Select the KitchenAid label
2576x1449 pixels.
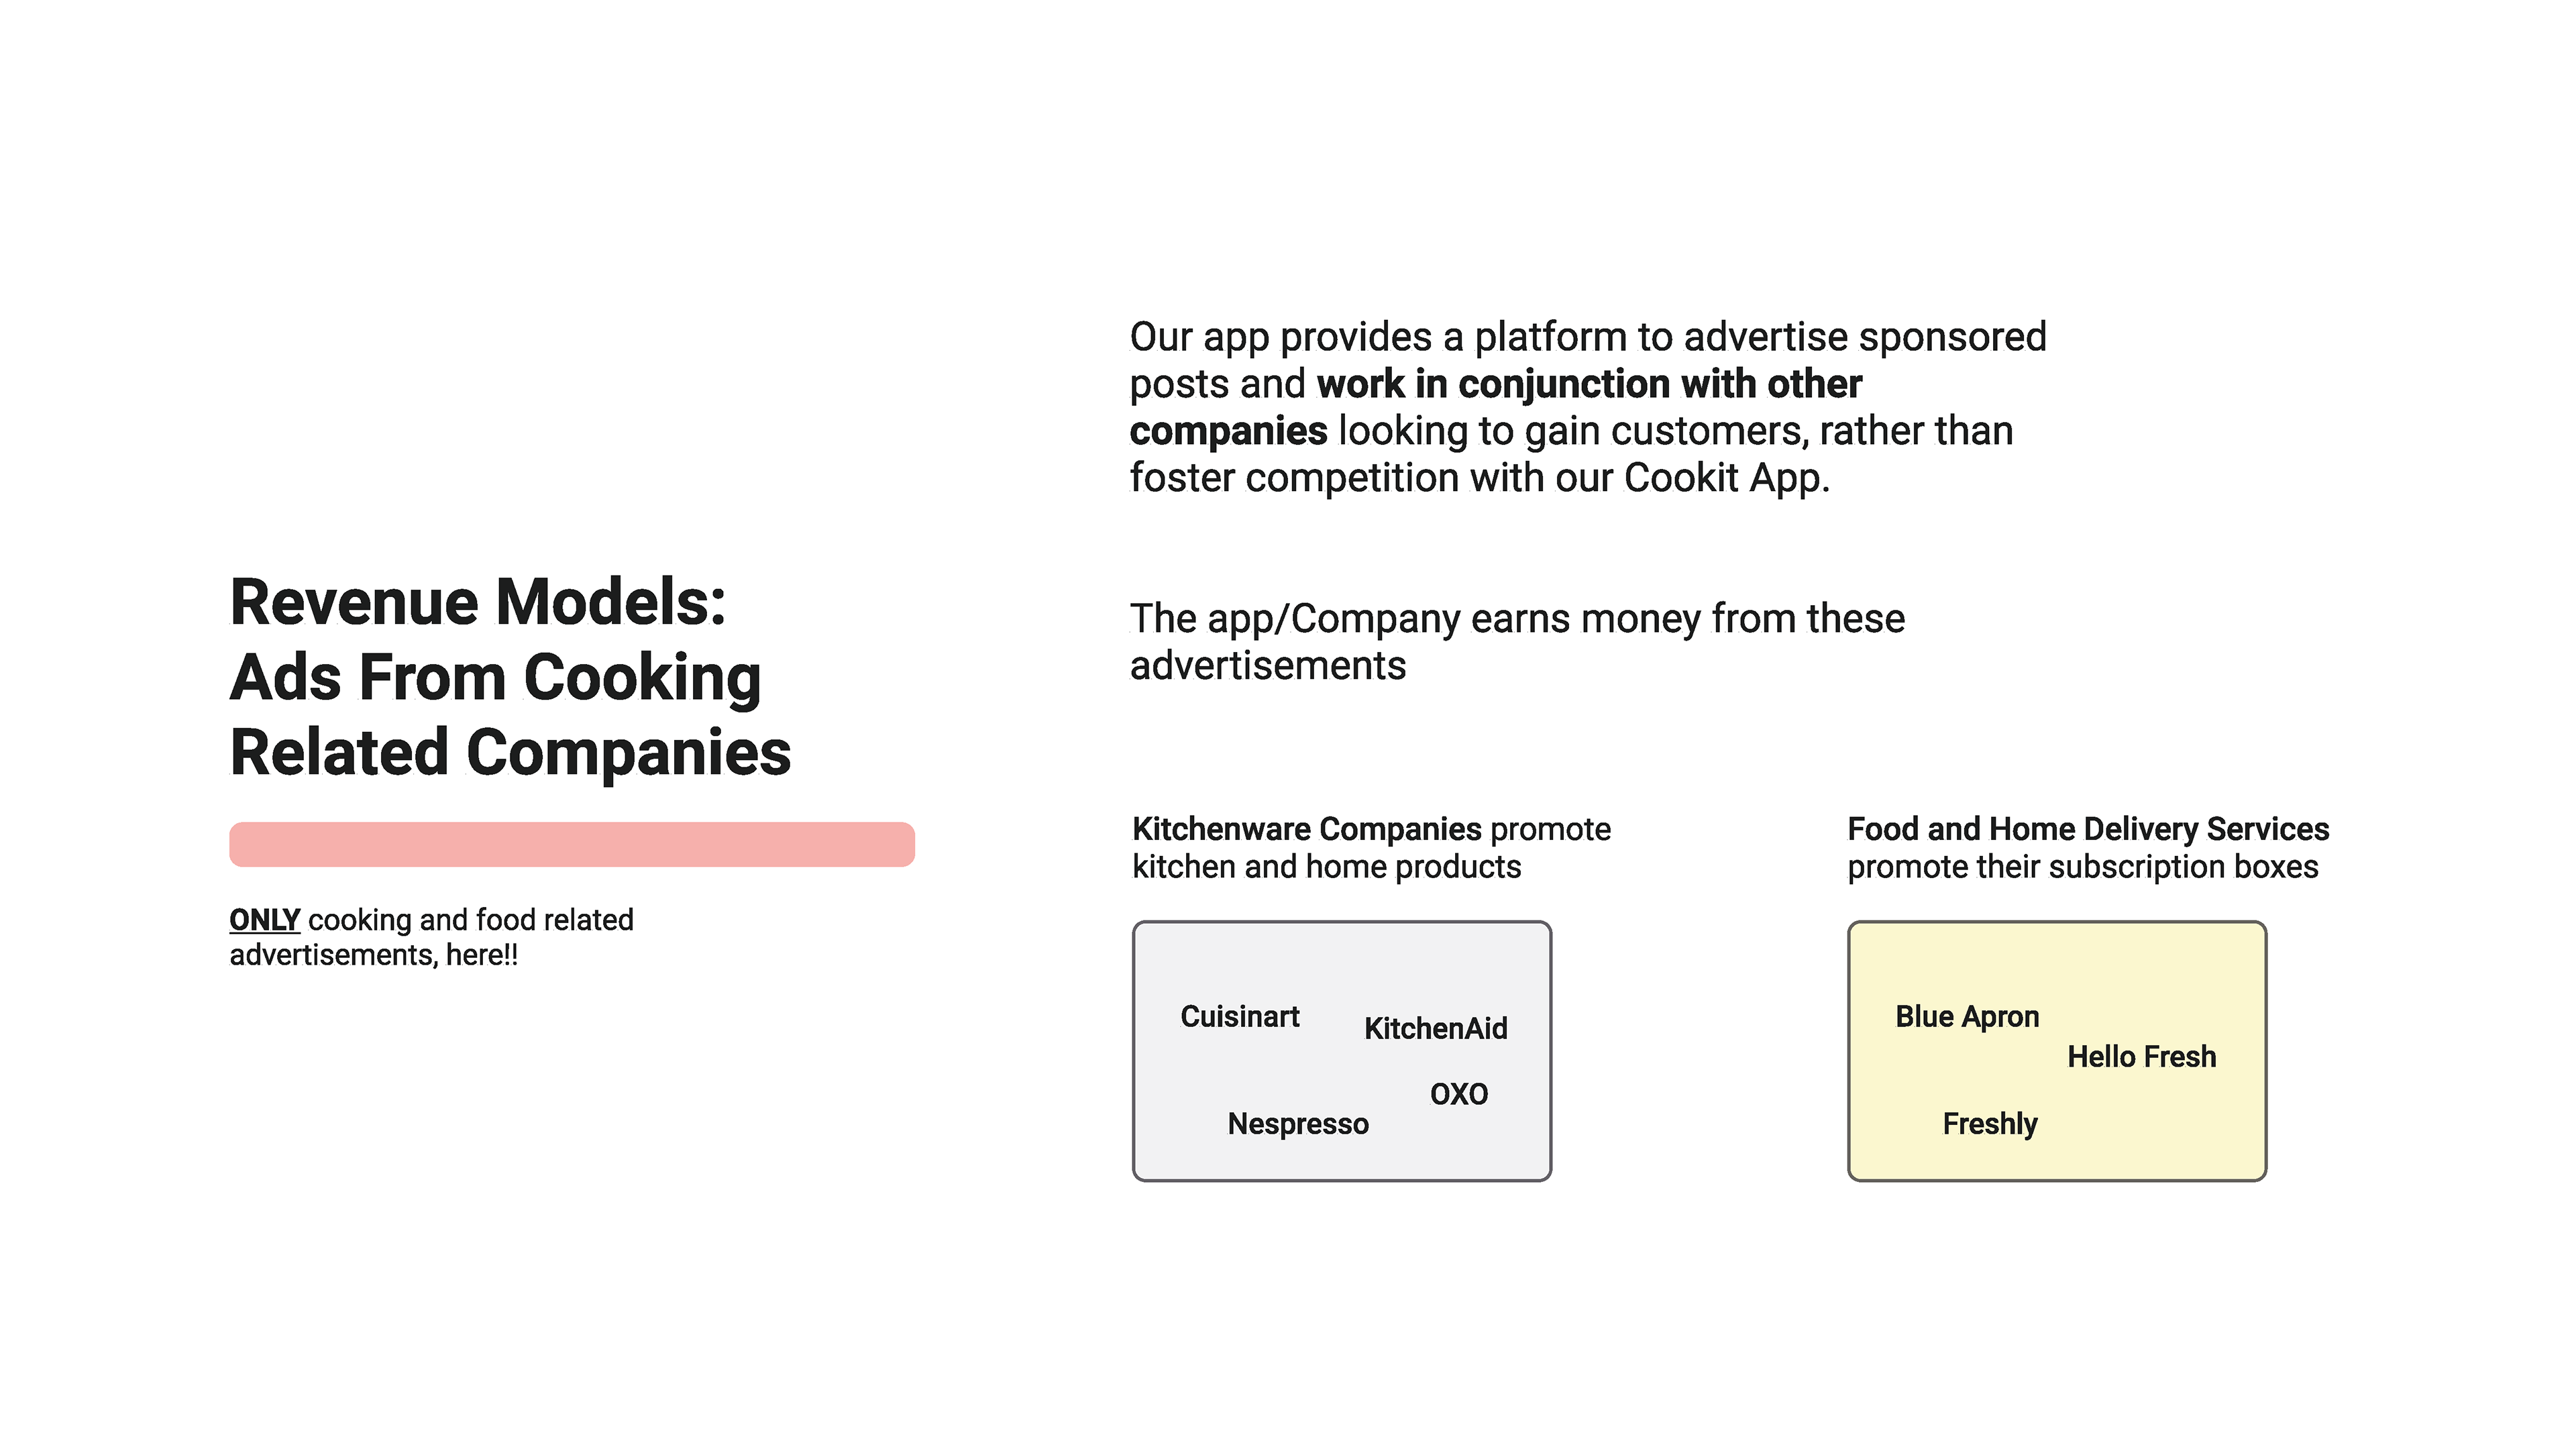(1435, 1028)
